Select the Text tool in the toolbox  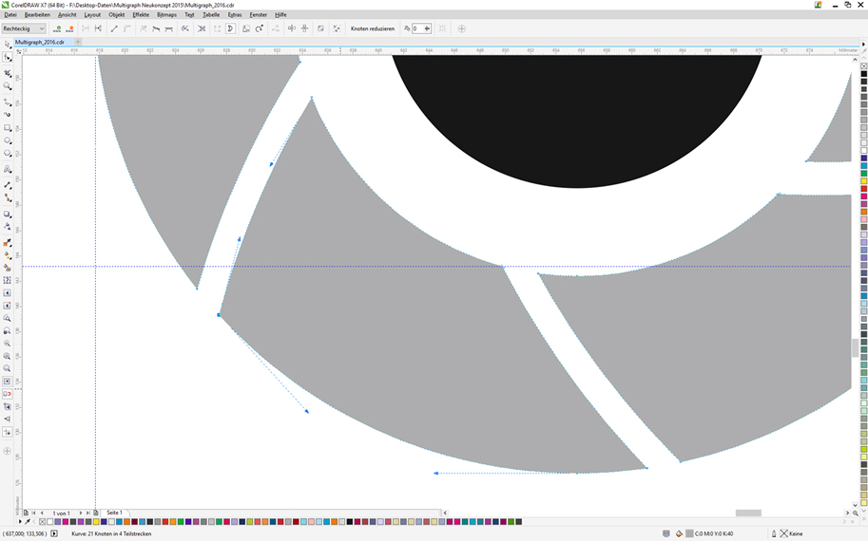(8, 168)
